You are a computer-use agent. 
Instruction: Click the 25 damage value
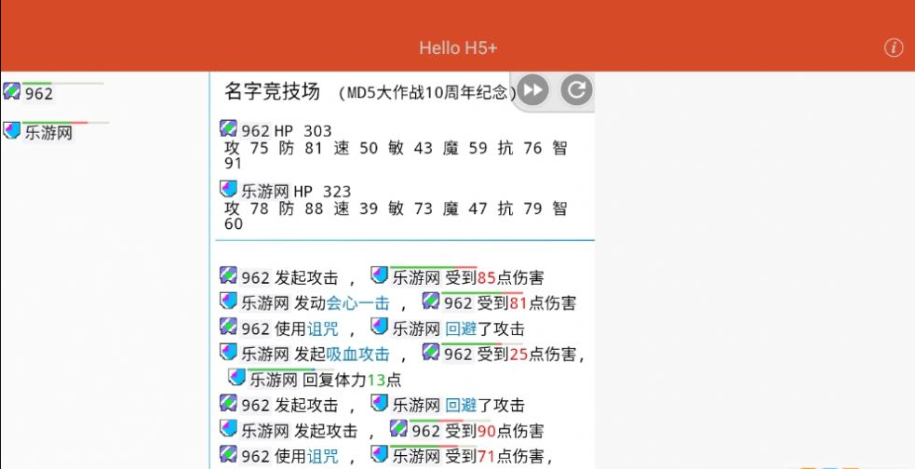518,355
